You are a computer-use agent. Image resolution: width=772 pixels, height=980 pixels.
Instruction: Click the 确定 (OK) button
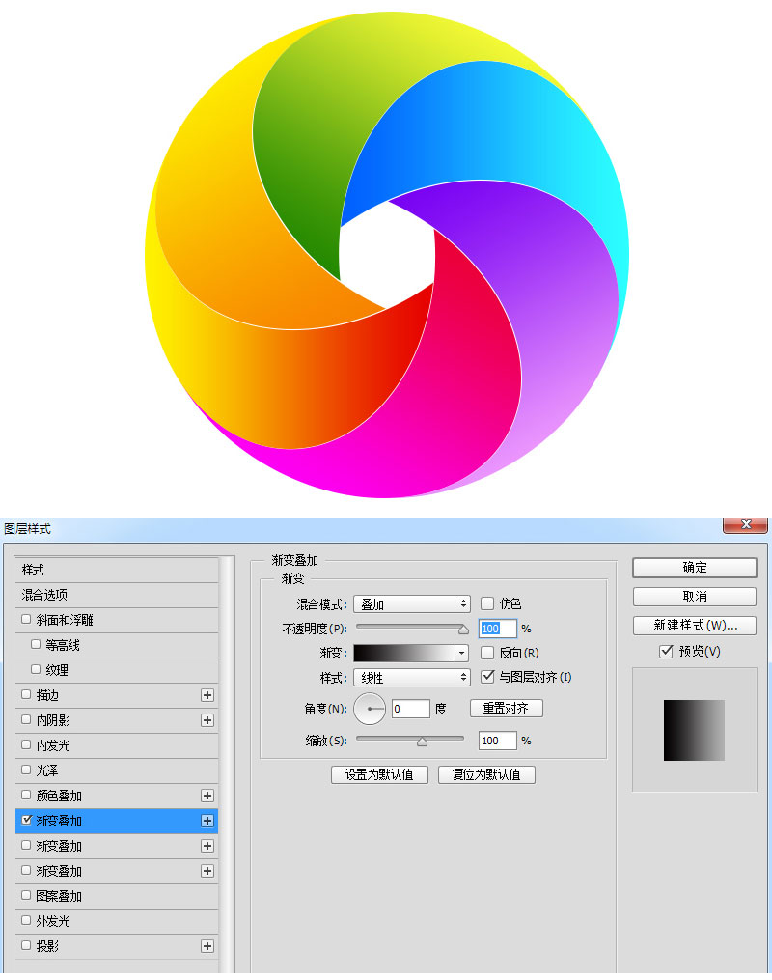(x=694, y=567)
